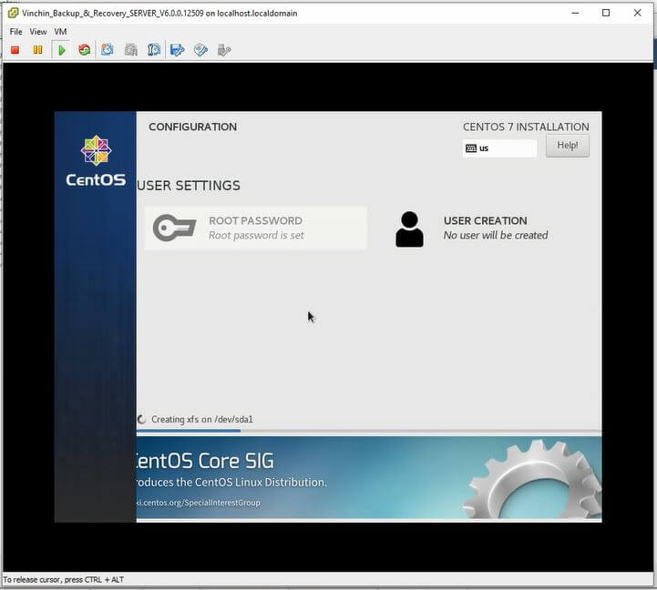Open the File menu
Screen dimensions: 657x590
pos(15,31)
